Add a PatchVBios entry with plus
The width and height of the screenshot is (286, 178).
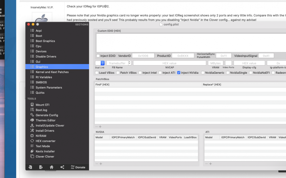(x=100, y=127)
